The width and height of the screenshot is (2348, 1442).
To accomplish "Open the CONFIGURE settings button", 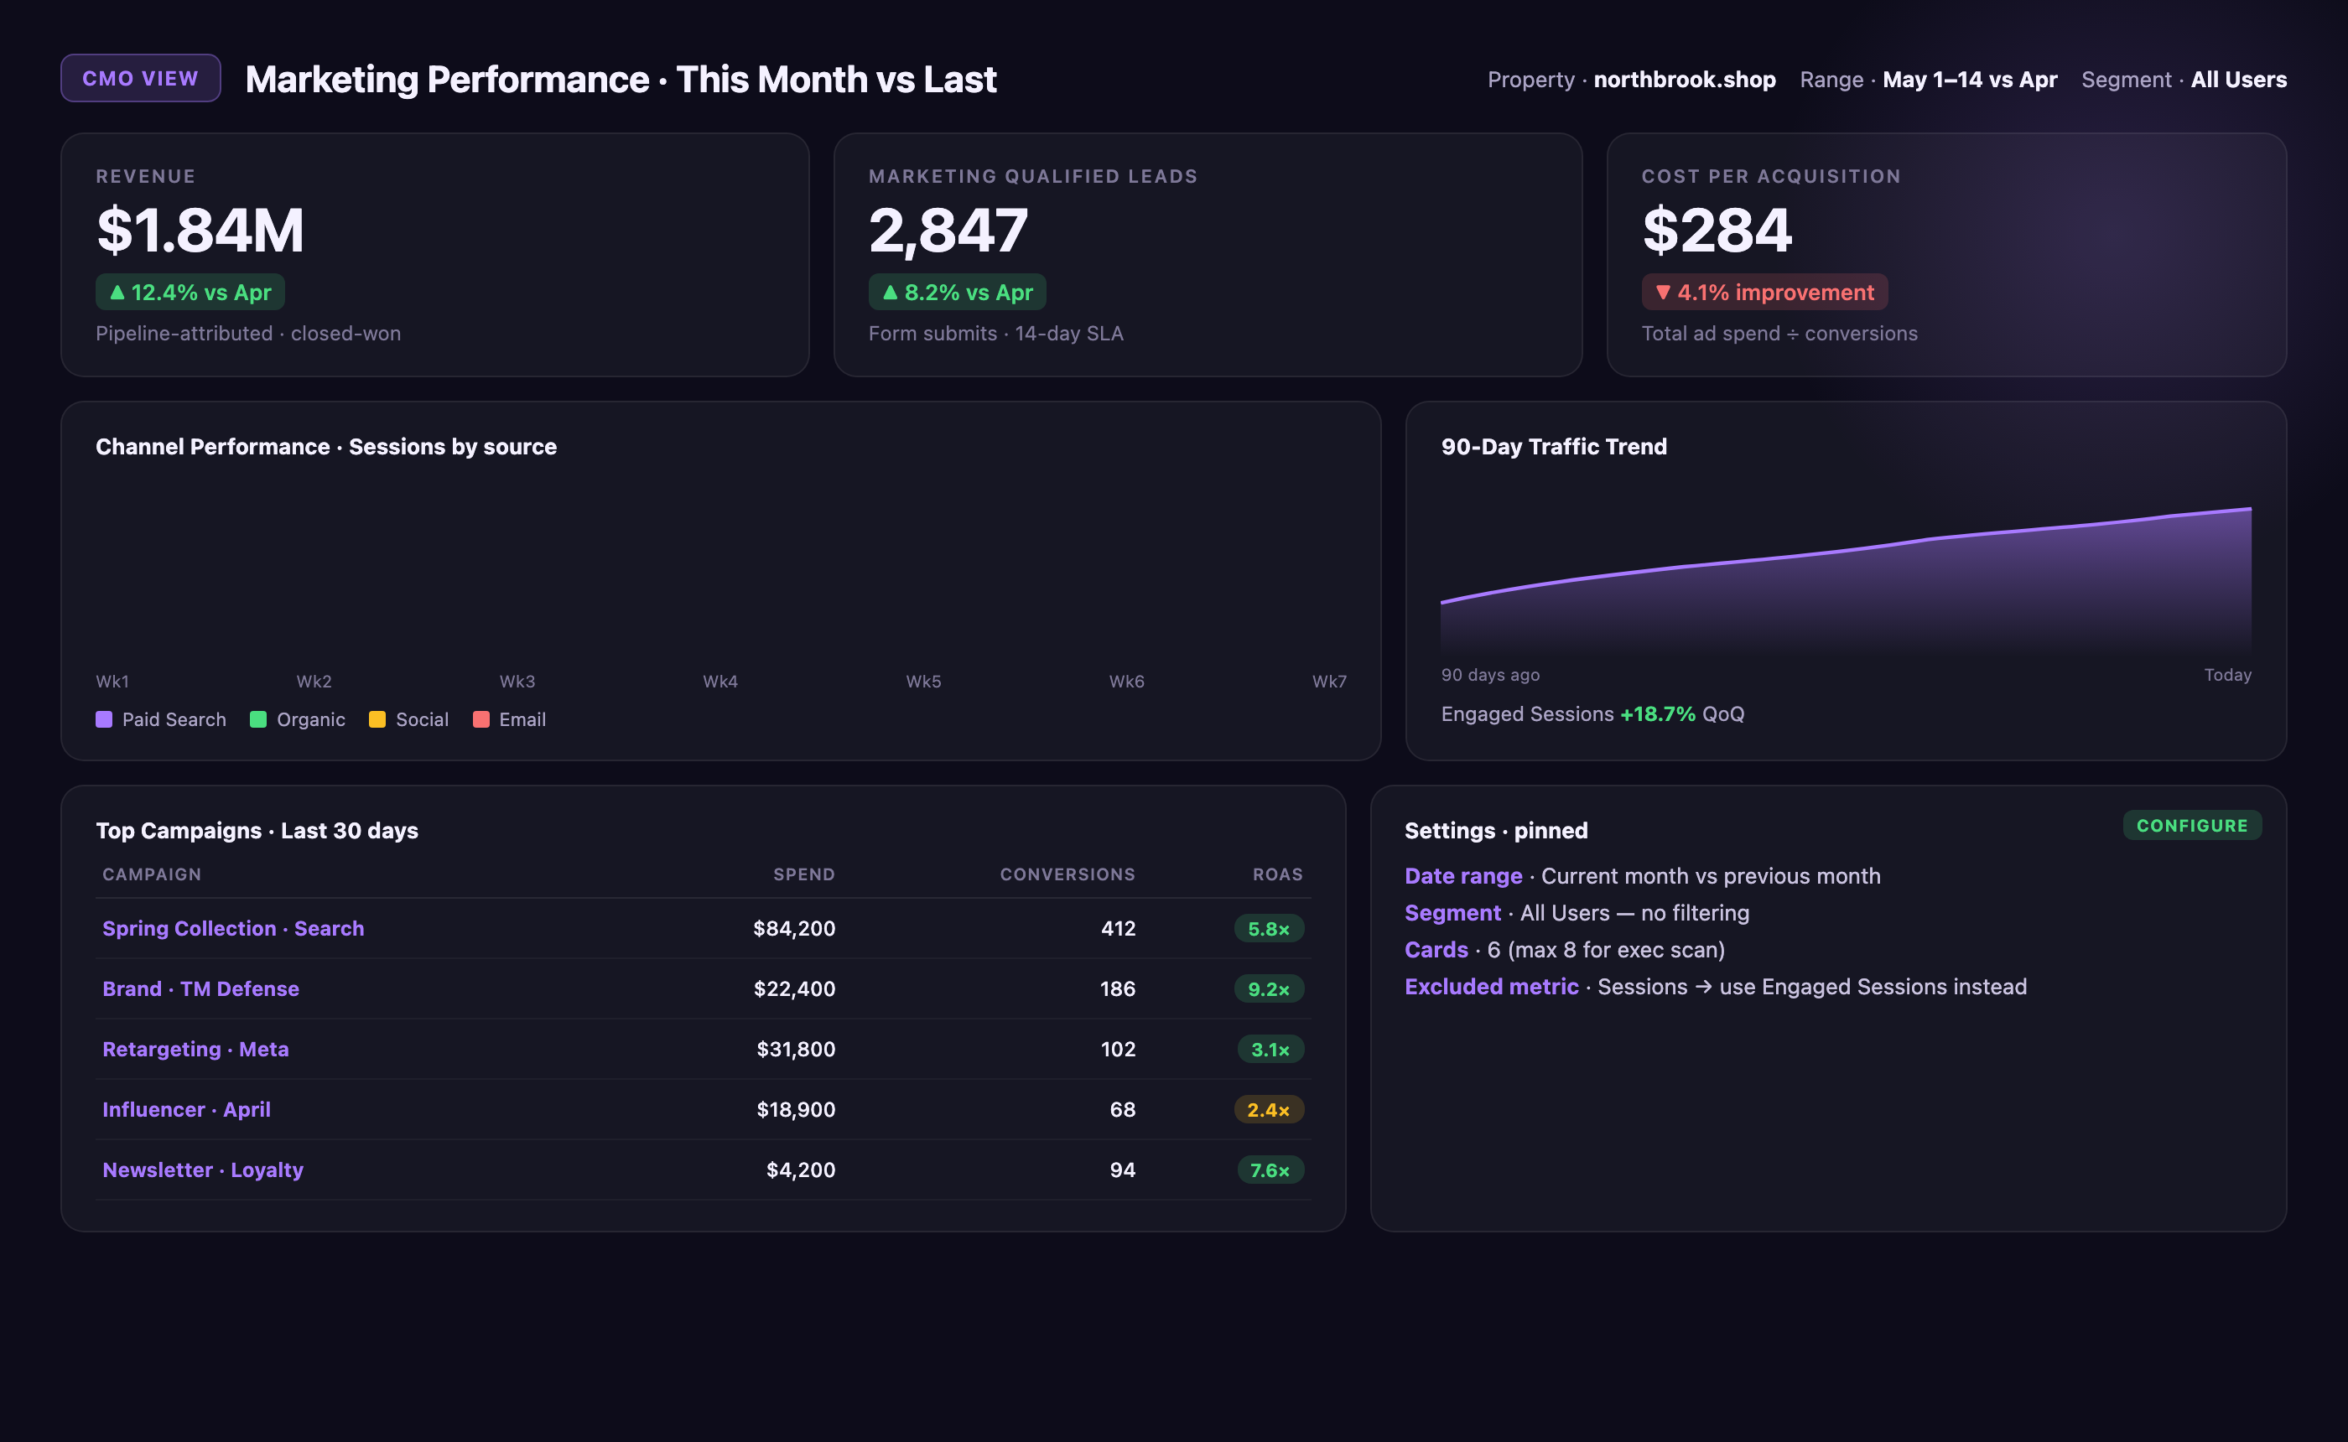I will pyautogui.click(x=2191, y=825).
